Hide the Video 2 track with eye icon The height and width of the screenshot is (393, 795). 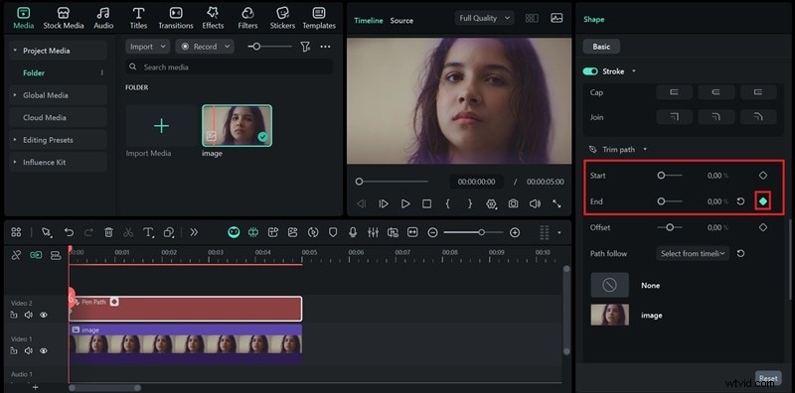[x=44, y=315]
